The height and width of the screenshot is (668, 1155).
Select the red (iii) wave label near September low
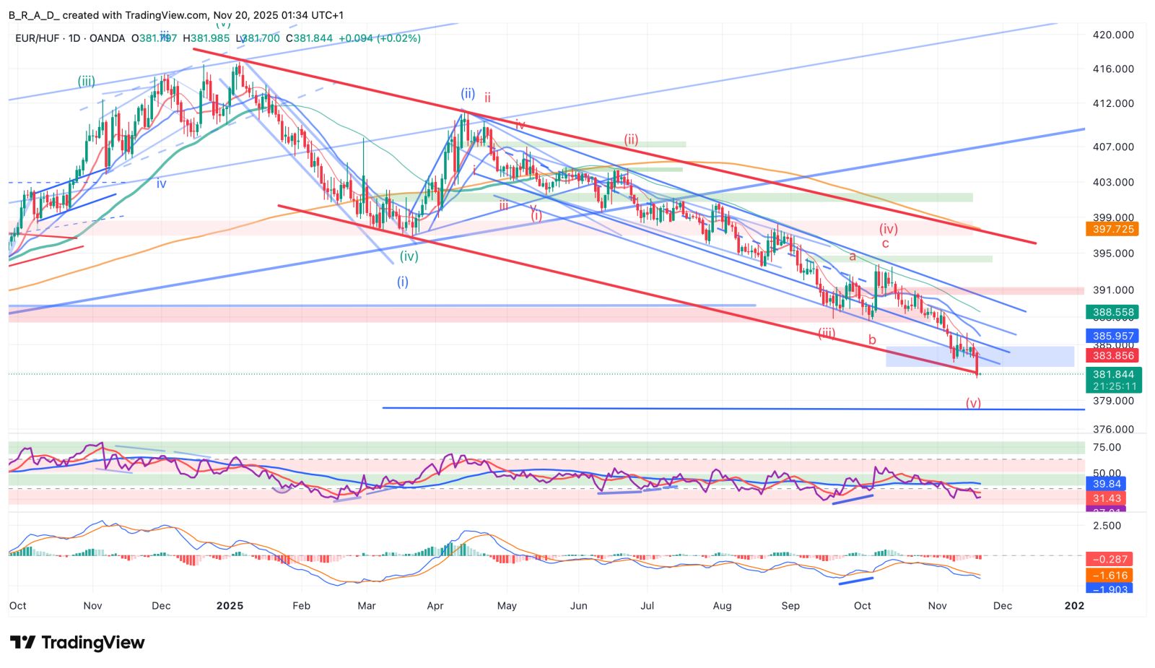pyautogui.click(x=826, y=333)
